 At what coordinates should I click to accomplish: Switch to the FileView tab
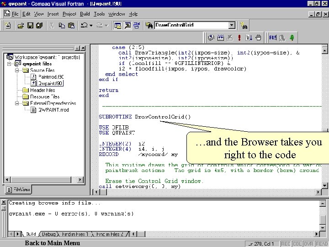18,190
